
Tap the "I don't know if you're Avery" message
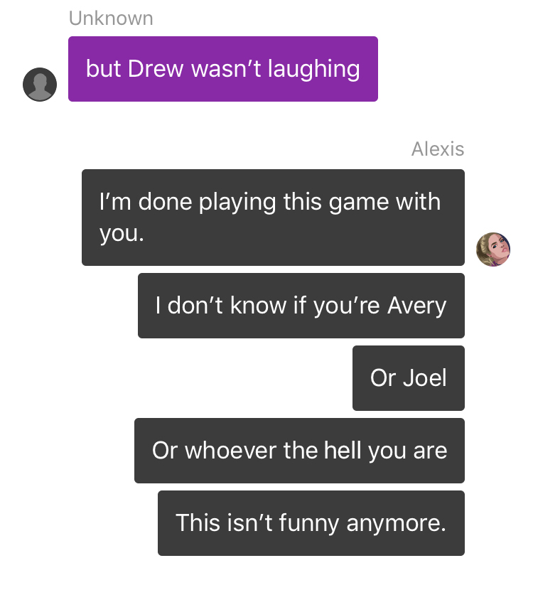tap(301, 306)
